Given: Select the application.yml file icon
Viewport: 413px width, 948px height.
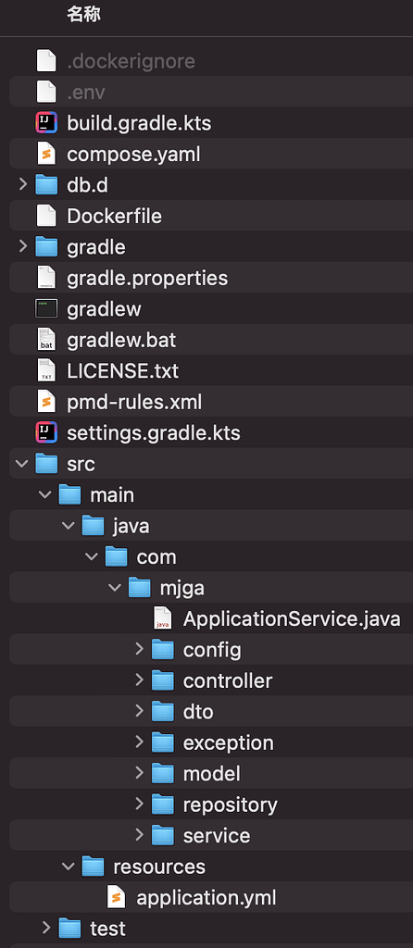Looking at the screenshot, I should click(116, 897).
